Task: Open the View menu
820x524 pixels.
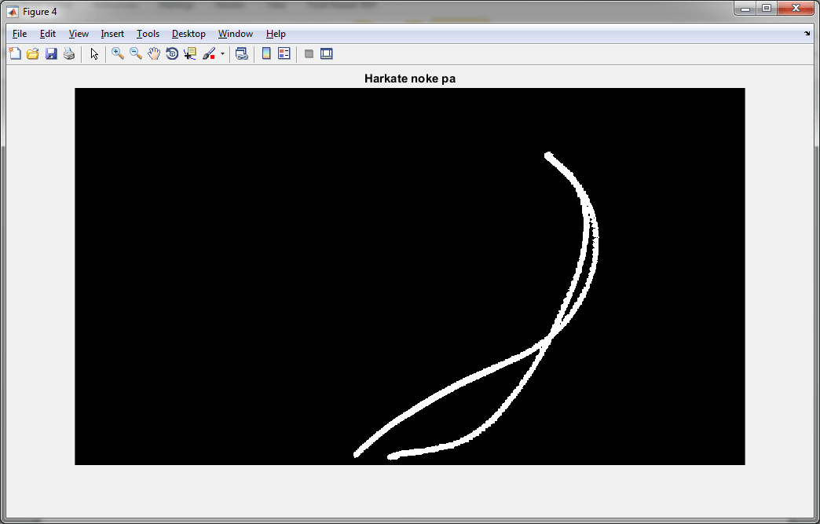Action: click(x=79, y=34)
